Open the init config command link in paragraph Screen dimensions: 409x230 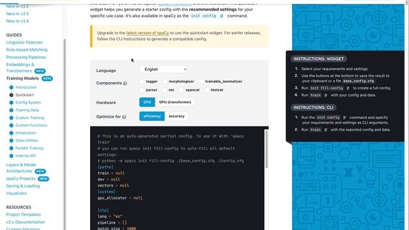[203, 16]
